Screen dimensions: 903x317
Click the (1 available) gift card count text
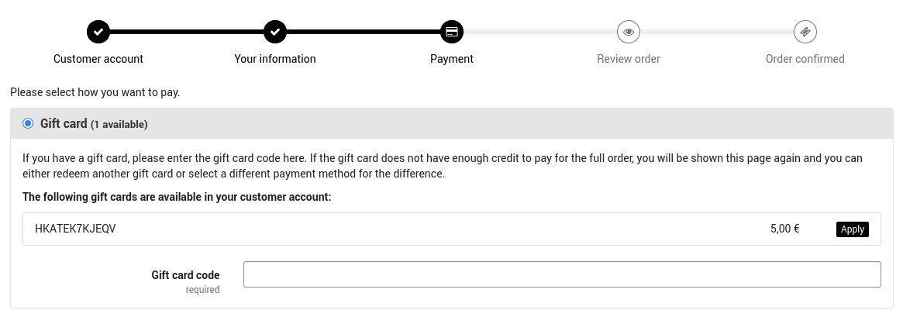[x=119, y=124]
